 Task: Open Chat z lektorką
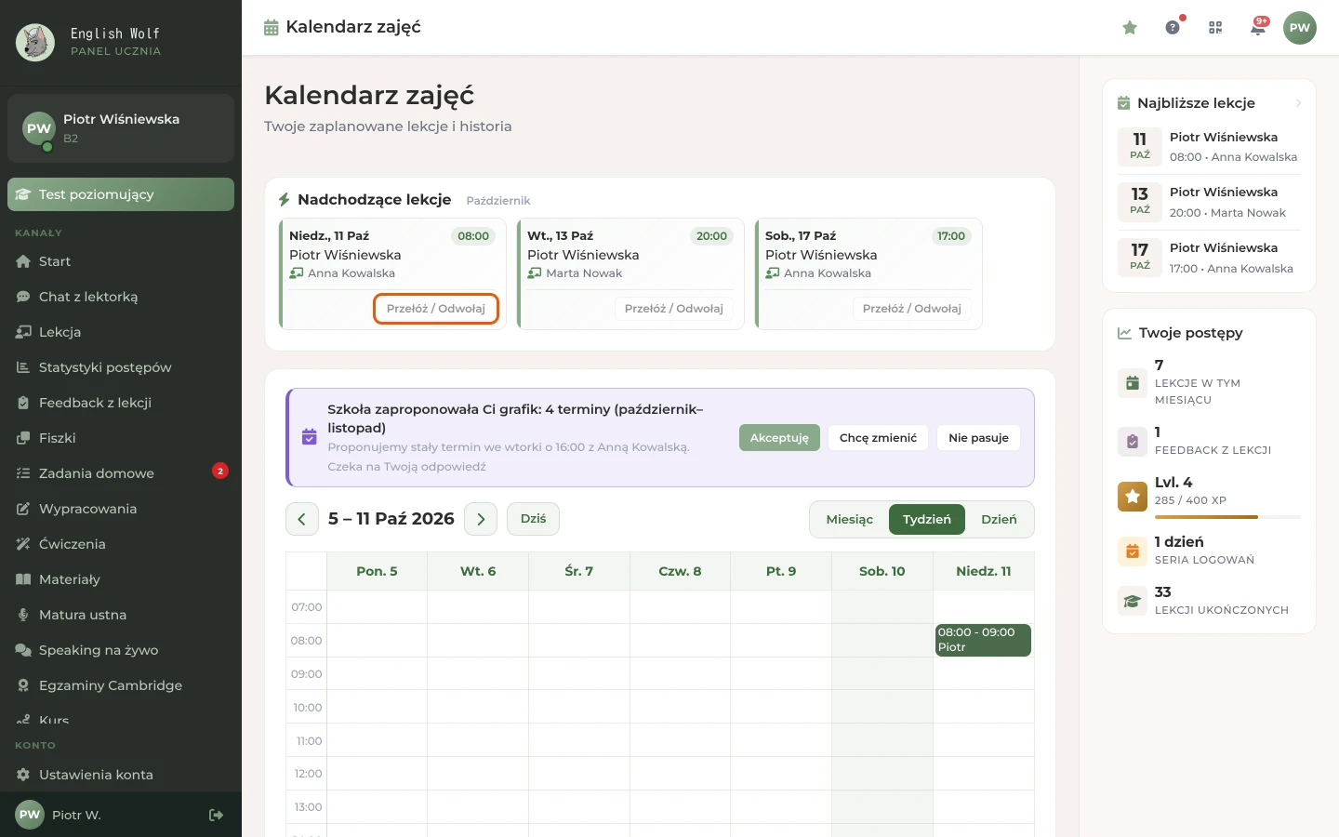click(121, 297)
